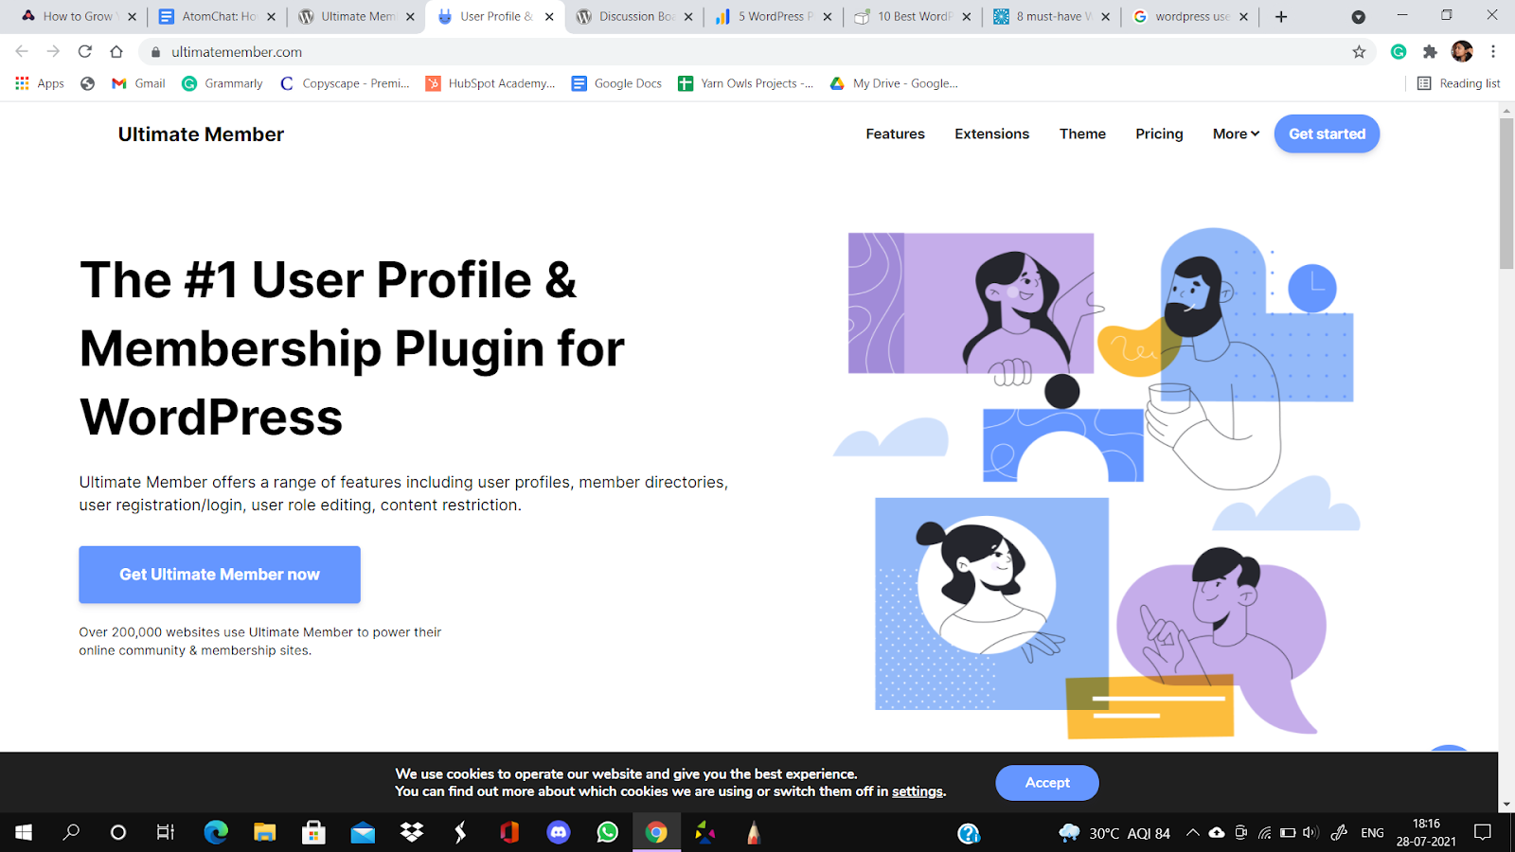Screen dimensions: 1515x852
Task: Open the Theme menu item
Action: click(1082, 133)
